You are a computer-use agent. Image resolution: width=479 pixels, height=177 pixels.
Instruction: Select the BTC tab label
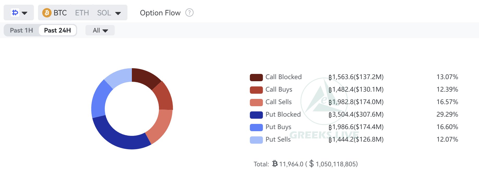pos(60,13)
